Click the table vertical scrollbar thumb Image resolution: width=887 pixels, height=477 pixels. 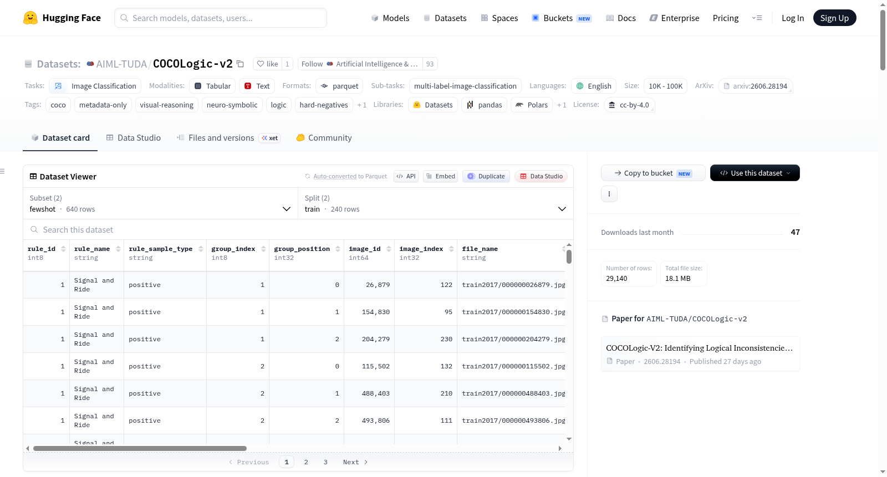[569, 257]
